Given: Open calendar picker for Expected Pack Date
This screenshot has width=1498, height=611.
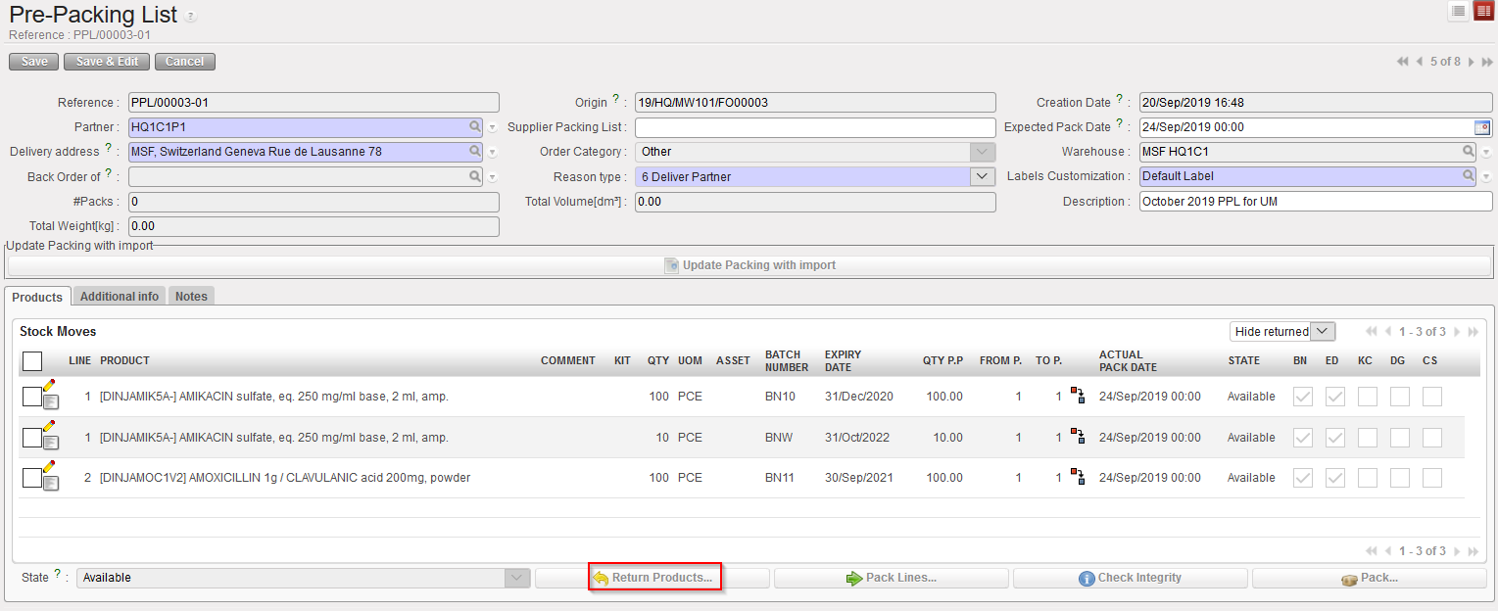Looking at the screenshot, I should (x=1481, y=127).
